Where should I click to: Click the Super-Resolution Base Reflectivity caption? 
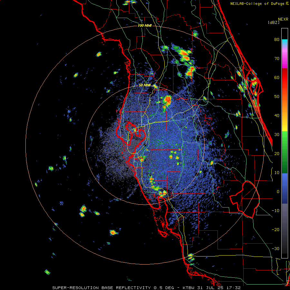147,288
